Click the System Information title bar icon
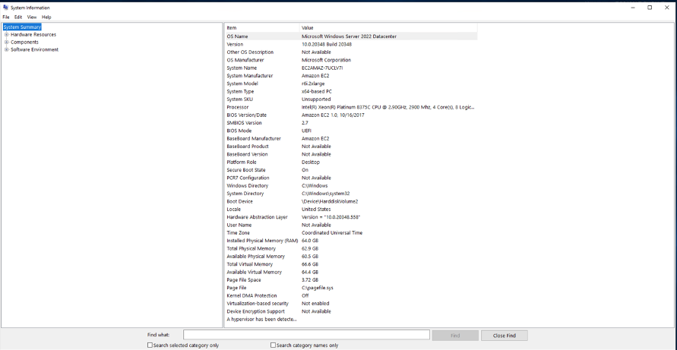Image resolution: width=677 pixels, height=350 pixels. (5, 8)
